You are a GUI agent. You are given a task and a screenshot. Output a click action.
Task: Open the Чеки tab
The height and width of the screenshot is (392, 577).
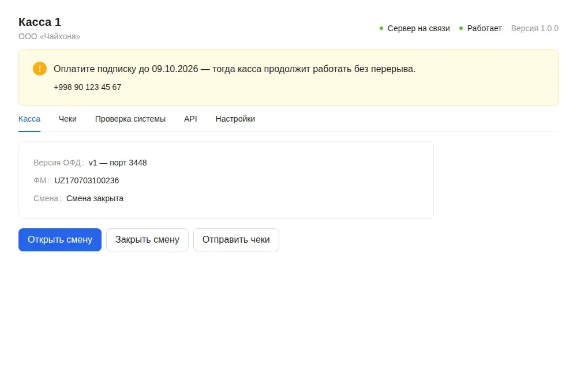click(68, 119)
